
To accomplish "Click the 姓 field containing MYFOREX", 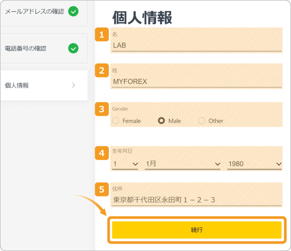I will point(196,82).
